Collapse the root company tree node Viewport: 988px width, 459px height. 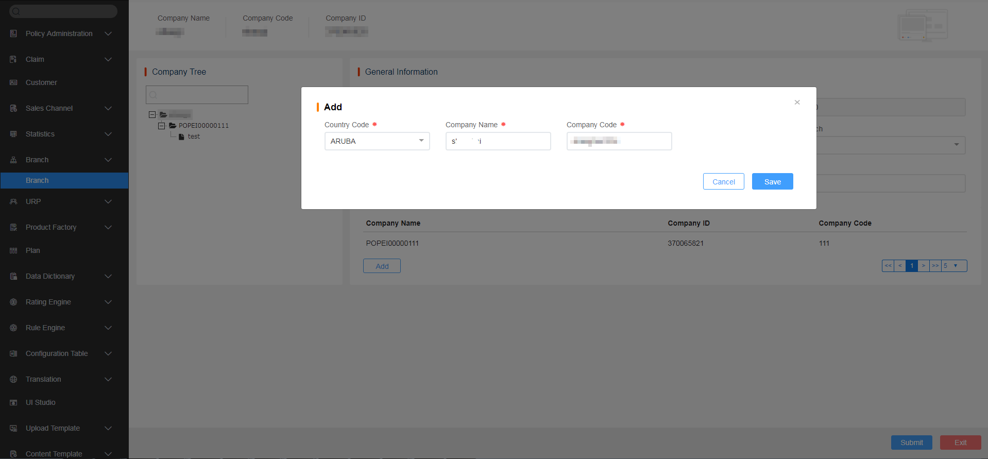(152, 114)
